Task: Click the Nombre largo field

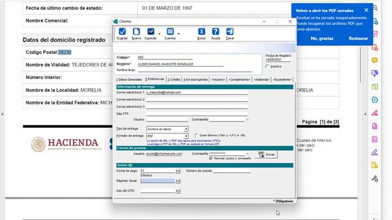Action: tap(195, 70)
